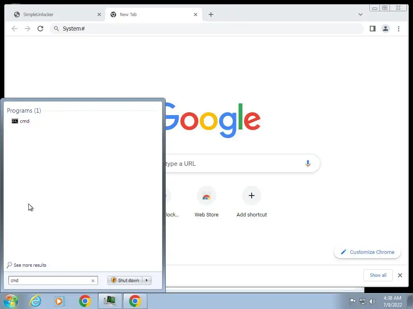413x309 pixels.
Task: Click the address bar containing System#
Action: pos(206,29)
